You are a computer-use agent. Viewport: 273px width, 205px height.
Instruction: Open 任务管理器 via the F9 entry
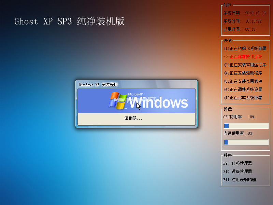[x=238, y=163]
